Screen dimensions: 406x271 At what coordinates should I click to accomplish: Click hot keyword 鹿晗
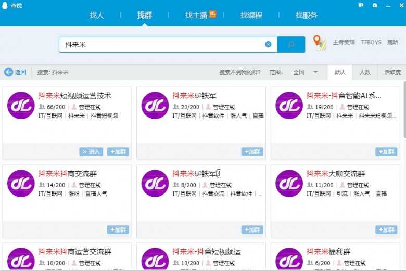pos(392,42)
